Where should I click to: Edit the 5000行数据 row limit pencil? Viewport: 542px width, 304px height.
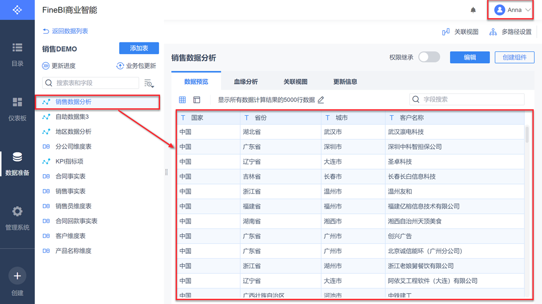coord(321,100)
